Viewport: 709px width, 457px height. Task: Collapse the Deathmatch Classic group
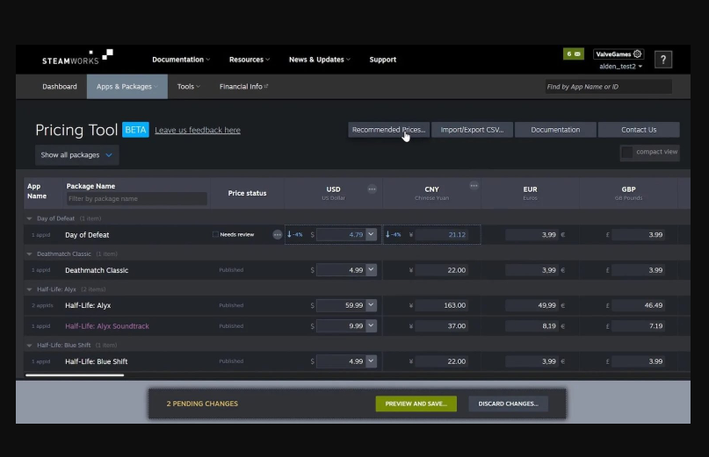pyautogui.click(x=29, y=253)
